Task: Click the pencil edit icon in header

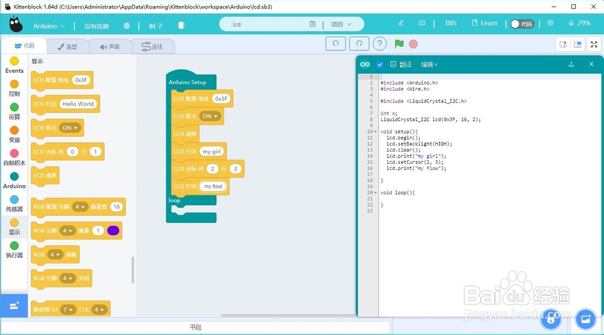Action: (401, 23)
